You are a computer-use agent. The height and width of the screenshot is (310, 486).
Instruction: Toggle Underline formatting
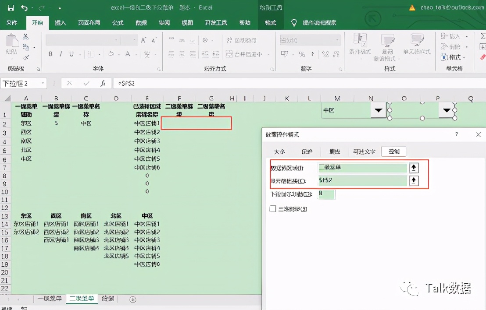tap(71, 54)
